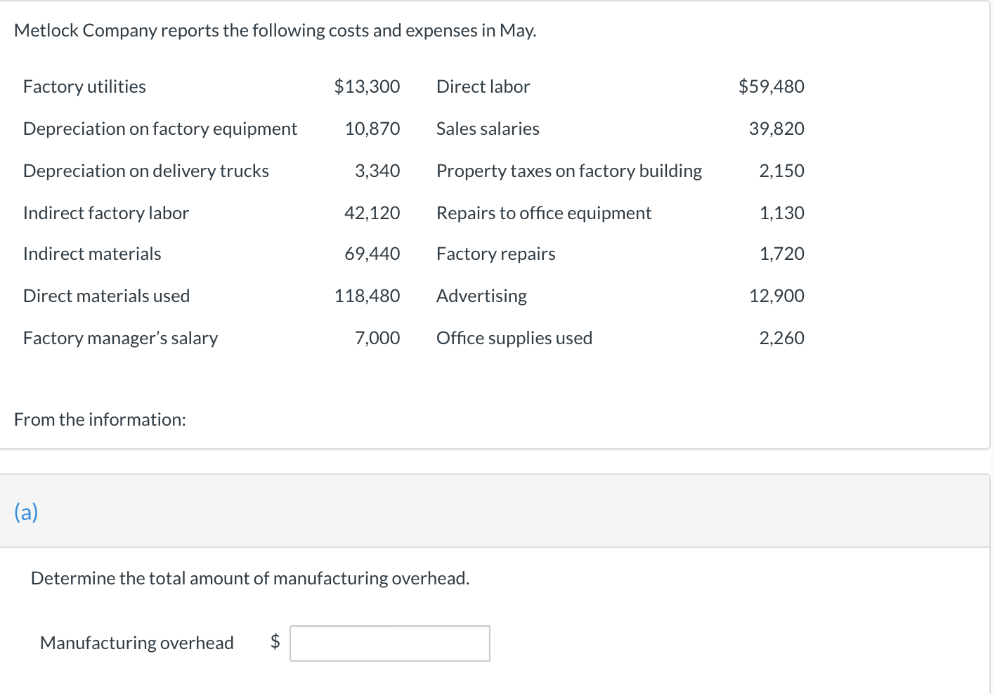This screenshot has height=694, width=995.
Task: Click the Office supplies used label
Action: pos(514,338)
